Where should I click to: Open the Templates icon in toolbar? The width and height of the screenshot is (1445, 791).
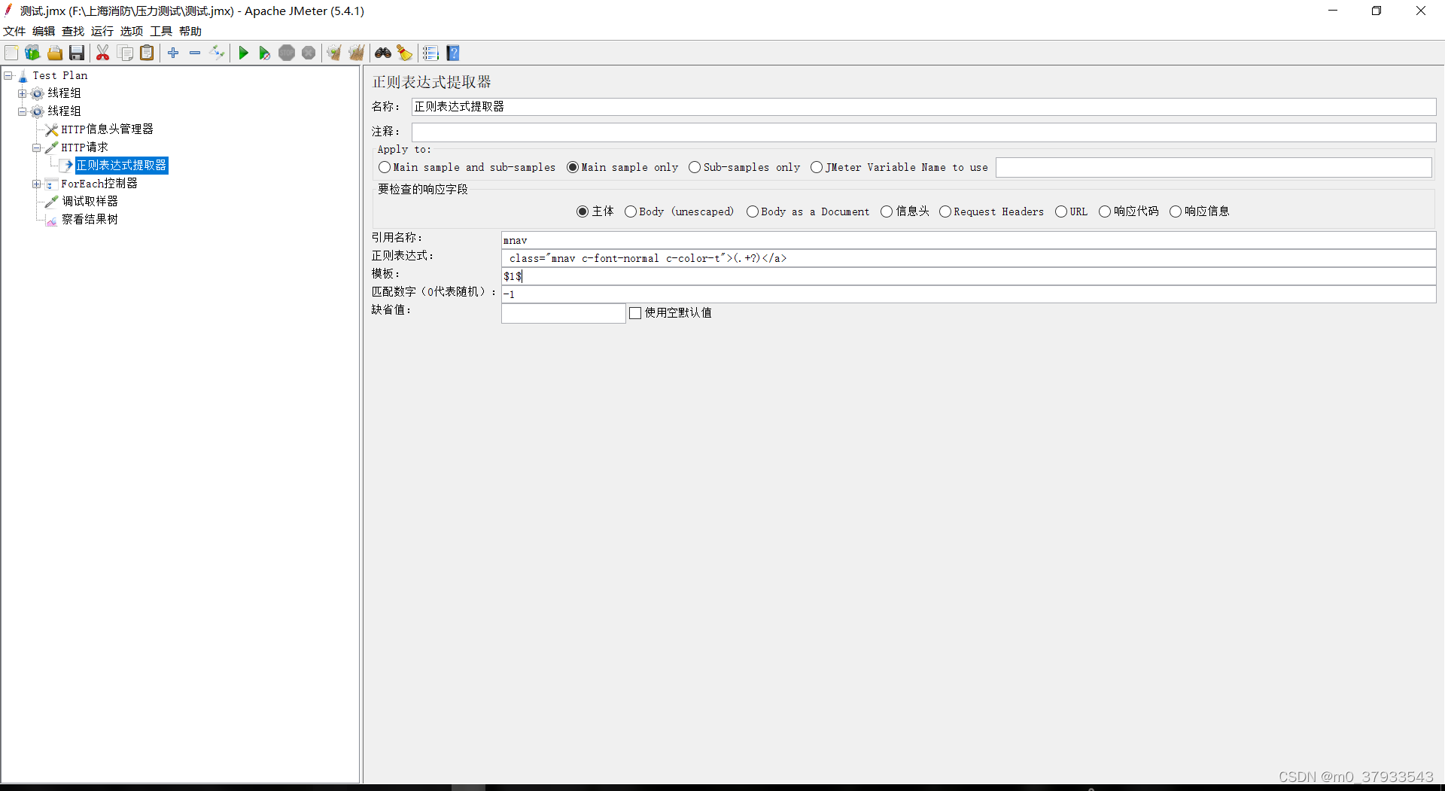[x=32, y=53]
